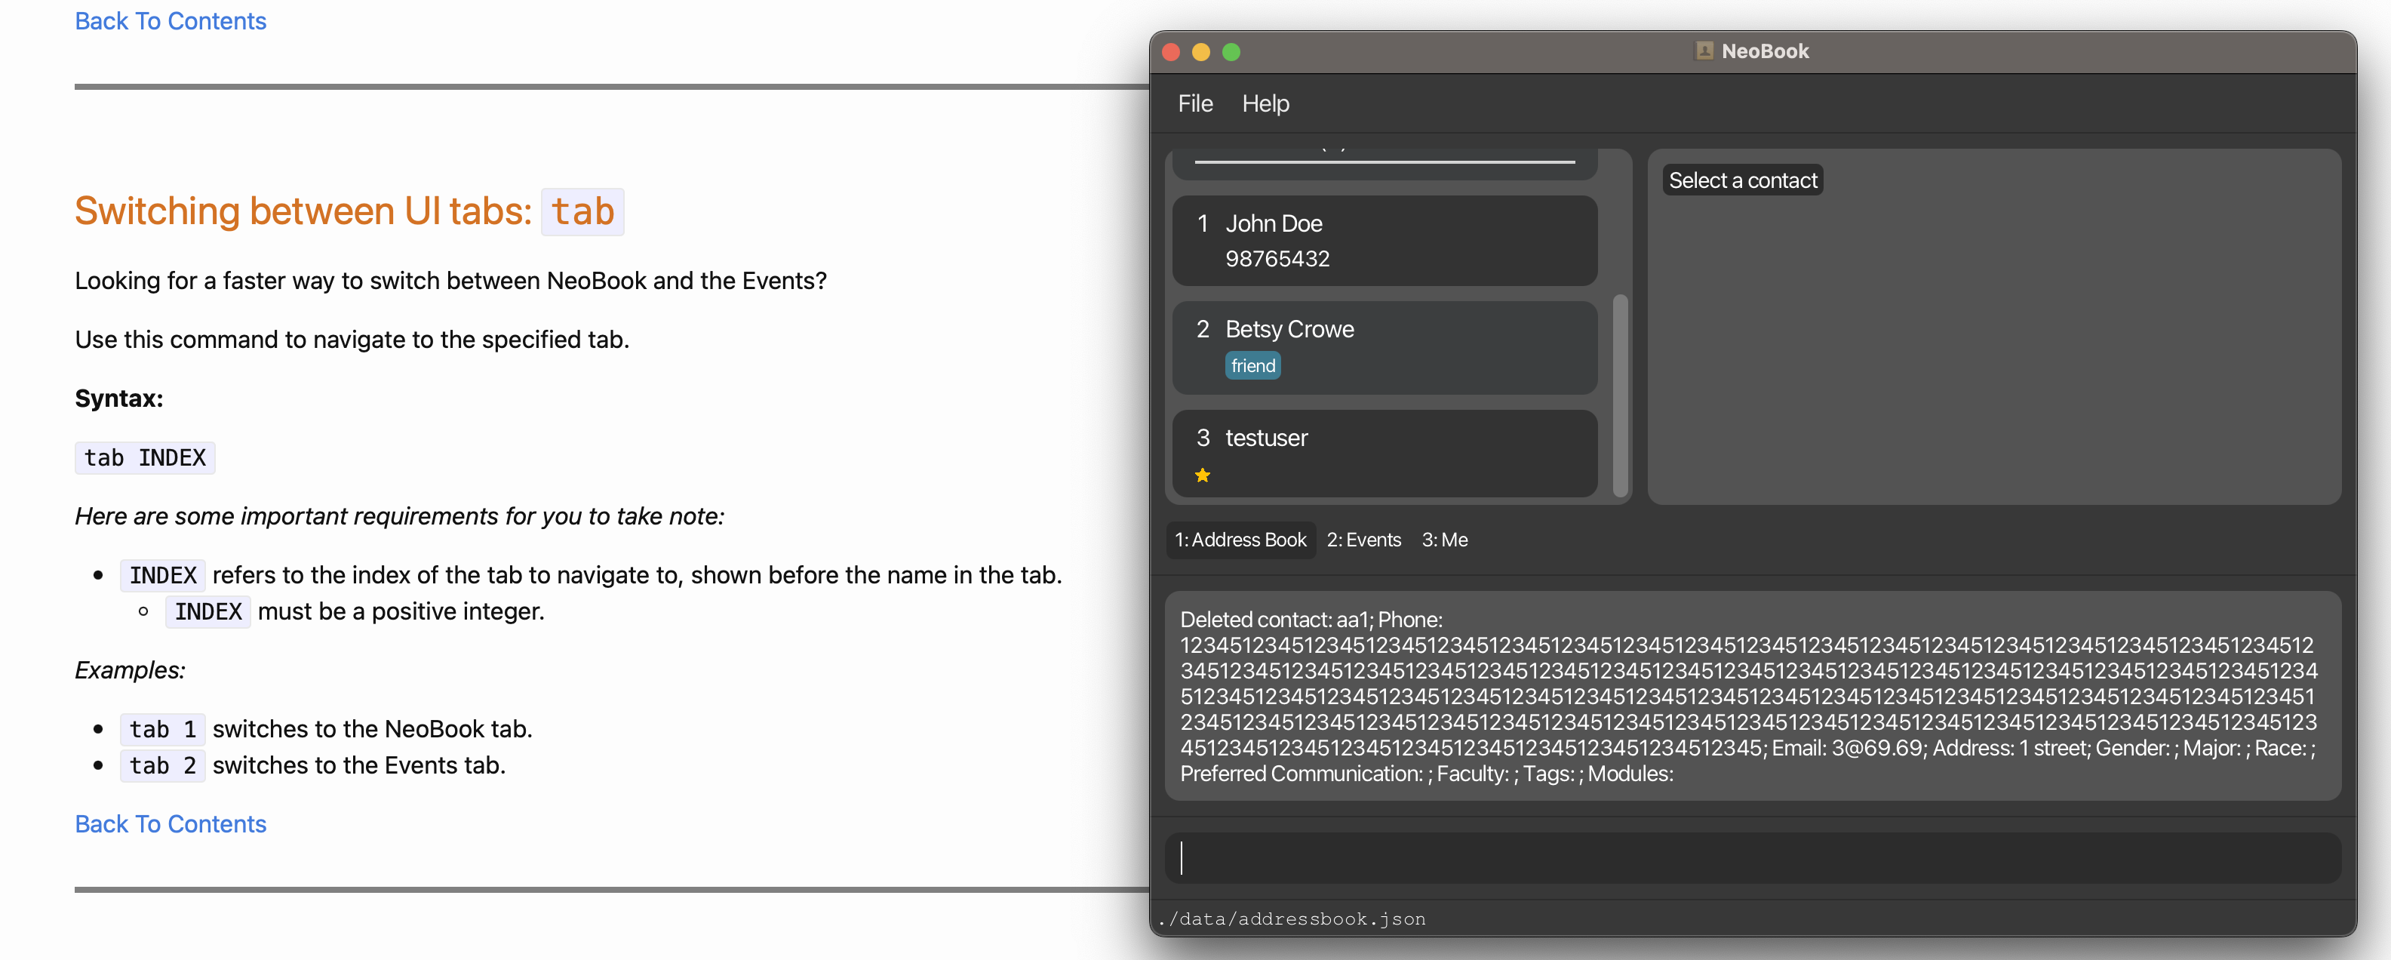Select the 1: Address Book tab

[1240, 540]
